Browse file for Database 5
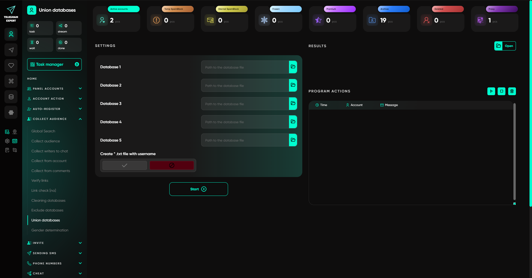Screen dimensions: 532x278 click(x=293, y=140)
